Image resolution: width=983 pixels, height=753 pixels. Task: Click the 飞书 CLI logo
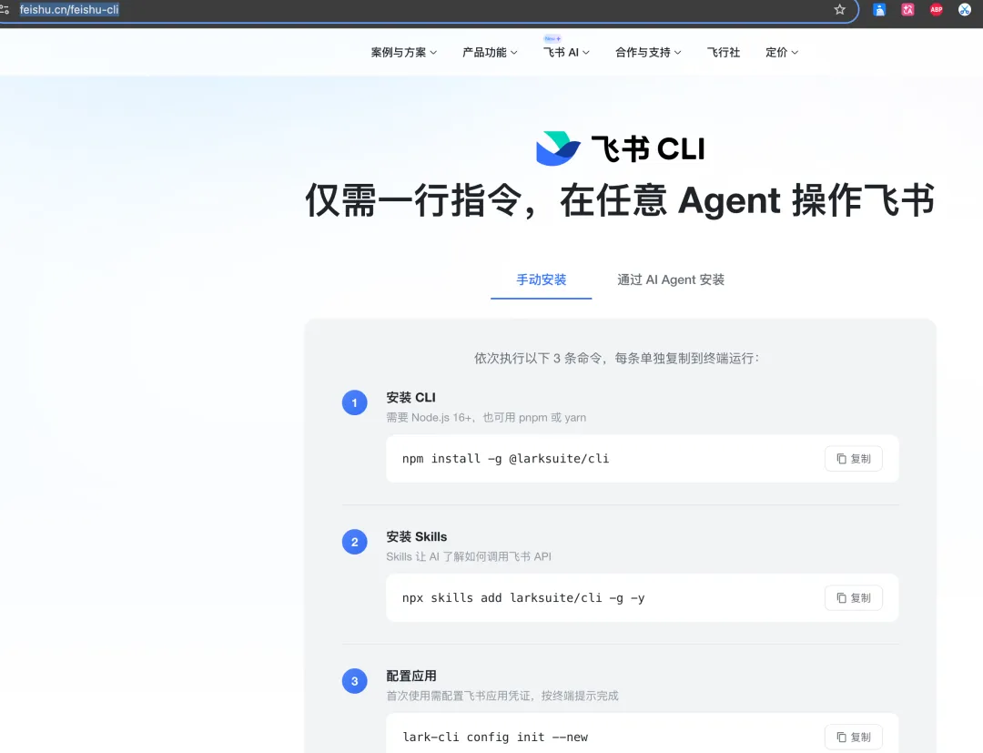pyautogui.click(x=620, y=148)
